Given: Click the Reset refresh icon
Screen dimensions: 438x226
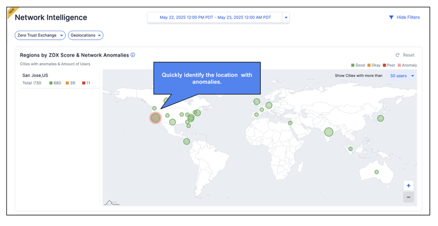Looking at the screenshot, I should click(397, 55).
